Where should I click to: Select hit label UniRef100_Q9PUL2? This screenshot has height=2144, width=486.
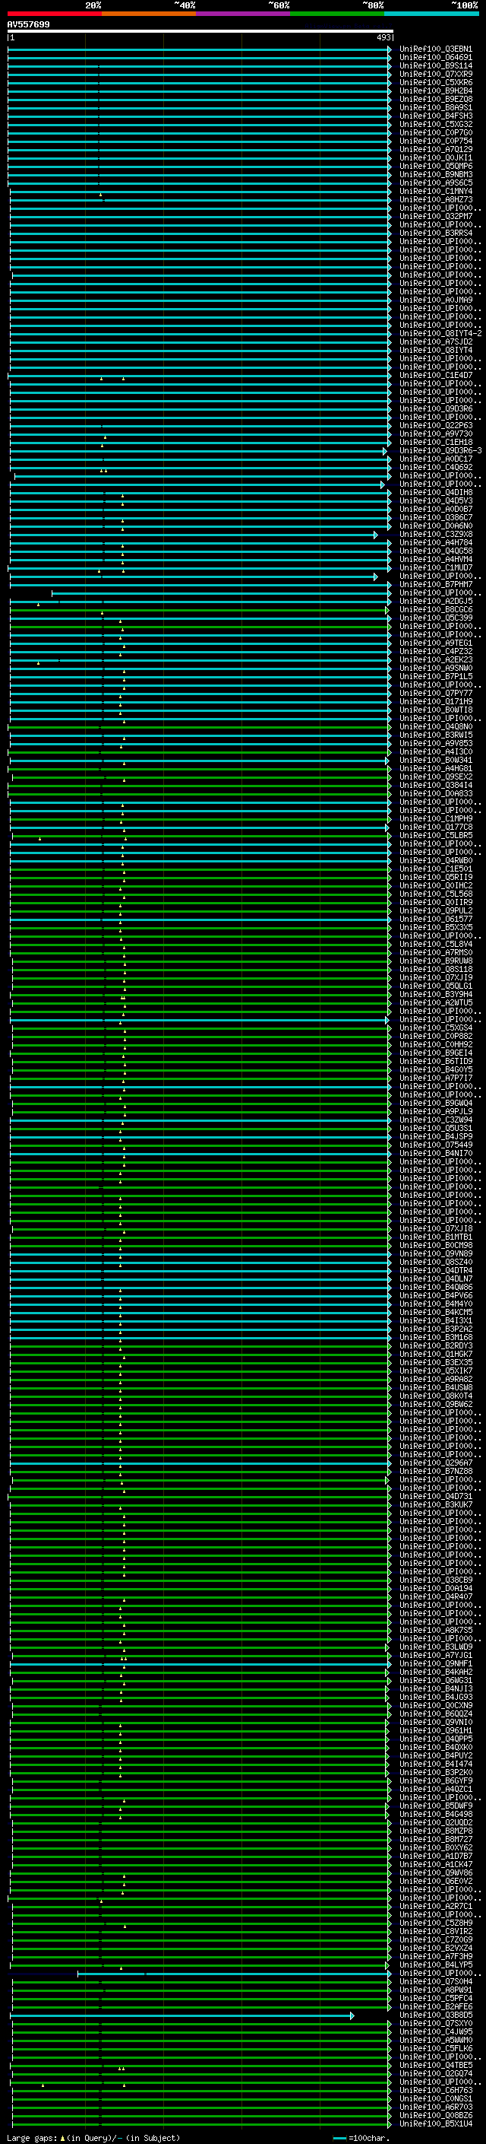pyautogui.click(x=435, y=910)
